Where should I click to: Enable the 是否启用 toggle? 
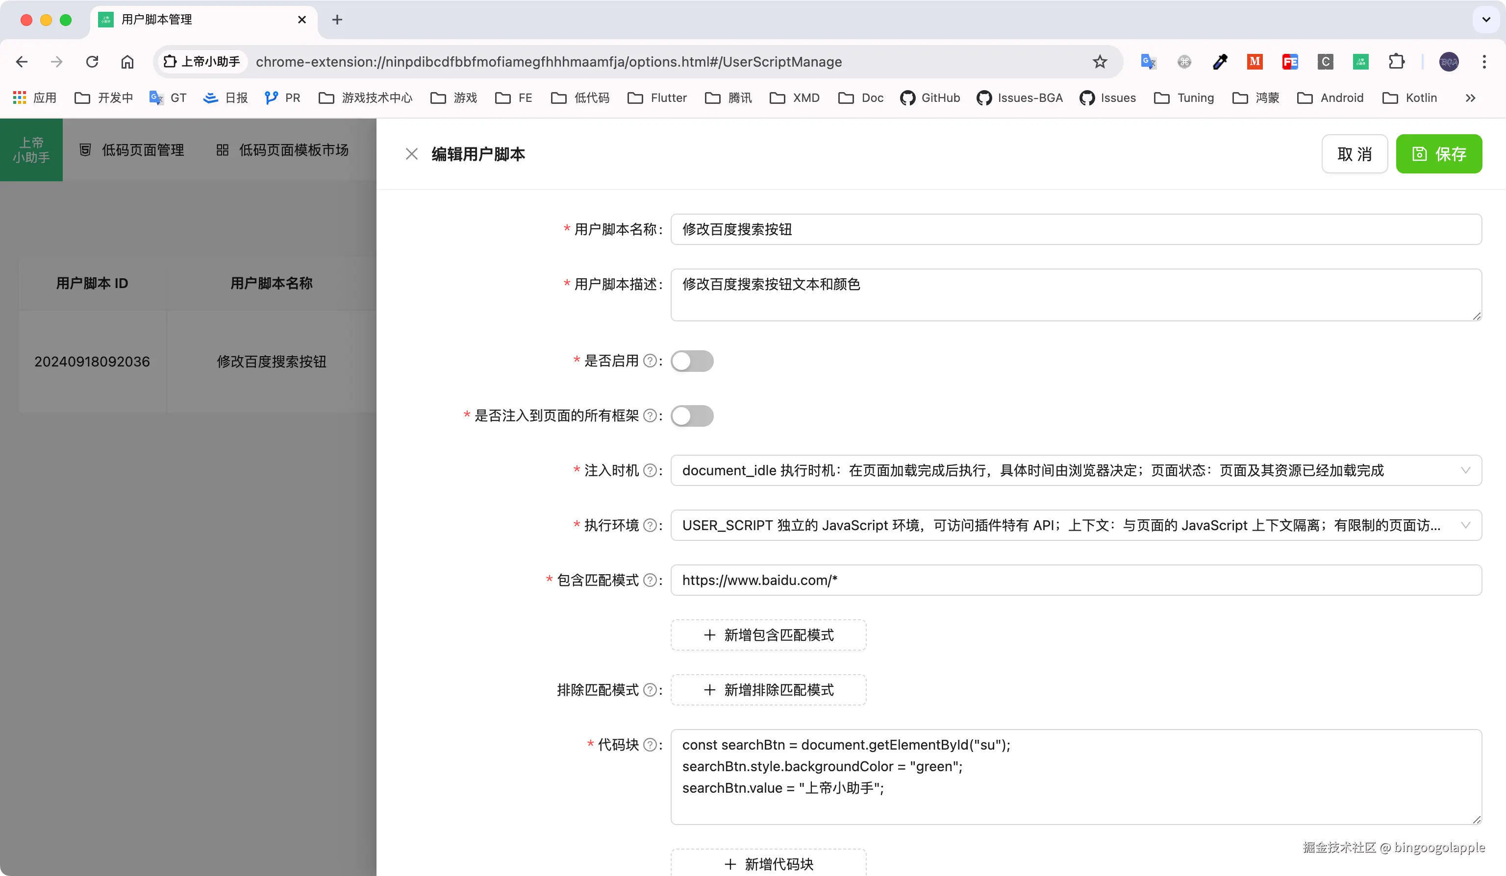click(x=692, y=361)
